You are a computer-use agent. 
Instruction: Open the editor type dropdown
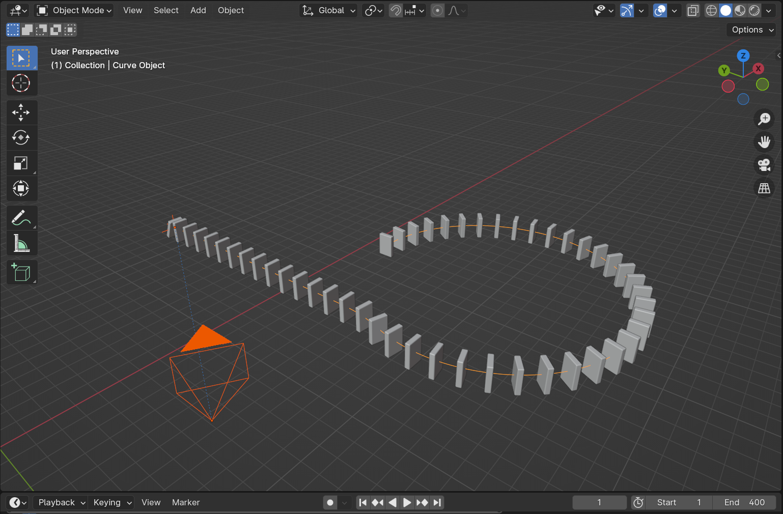click(19, 11)
